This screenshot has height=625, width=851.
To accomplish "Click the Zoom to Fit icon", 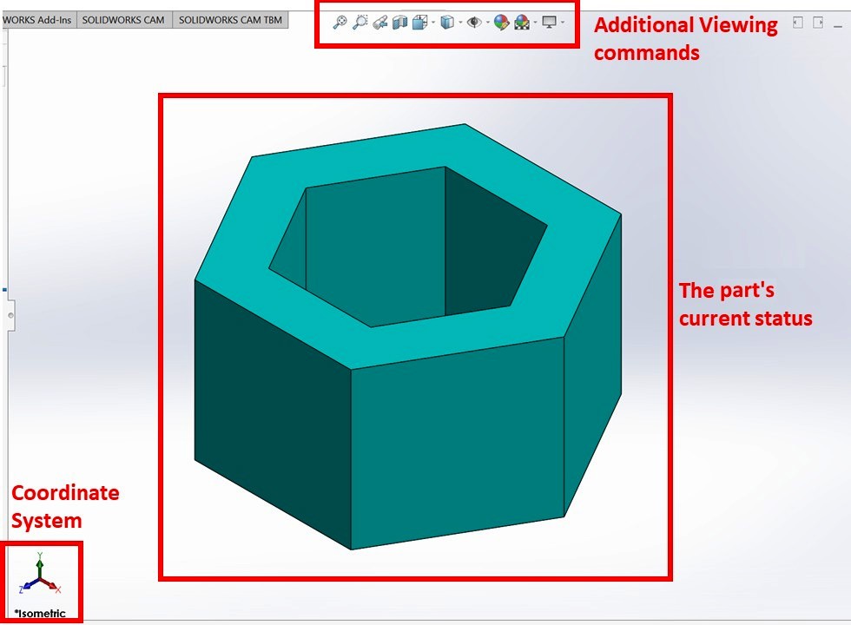I will coord(340,23).
